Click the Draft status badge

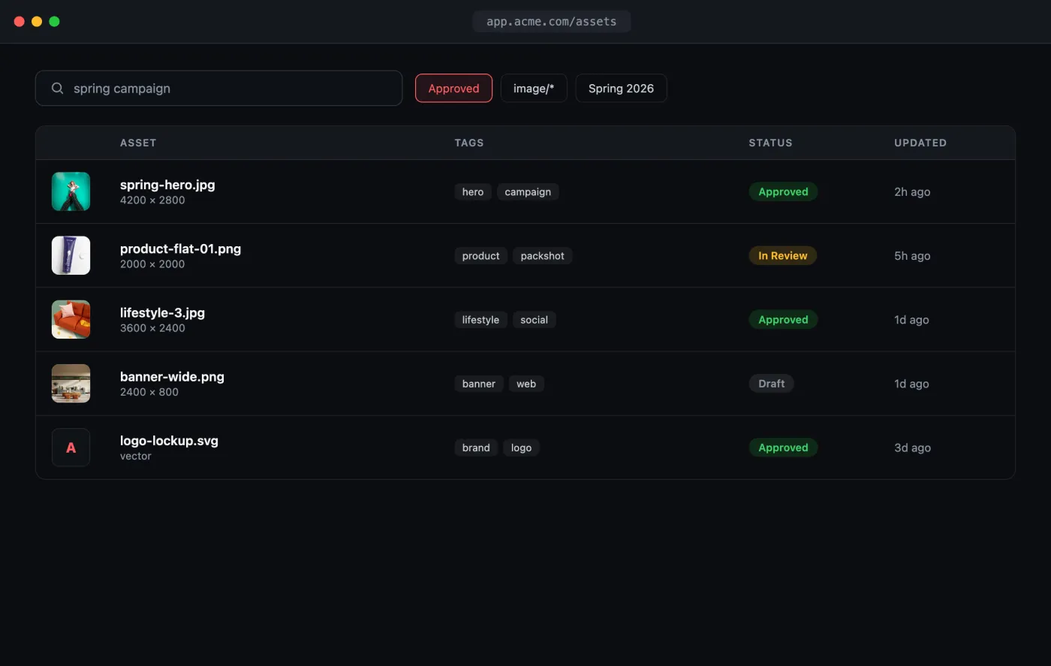771,384
